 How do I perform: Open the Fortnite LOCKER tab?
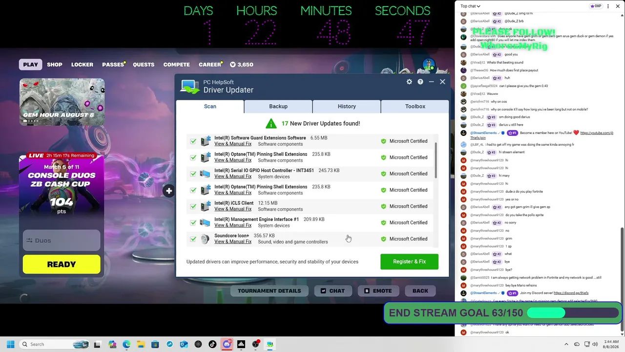pyautogui.click(x=82, y=65)
